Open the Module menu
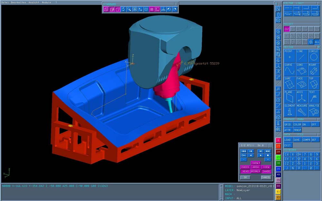The height and width of the screenshot is (201, 322). tap(46, 2)
